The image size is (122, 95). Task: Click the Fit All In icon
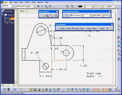click(68, 90)
